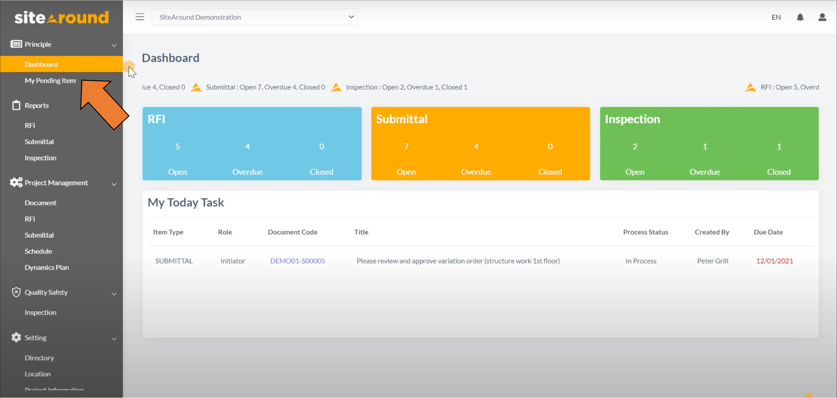Viewport: 837px width, 398px height.
Task: Click the Setting gear icon
Action: pos(16,338)
